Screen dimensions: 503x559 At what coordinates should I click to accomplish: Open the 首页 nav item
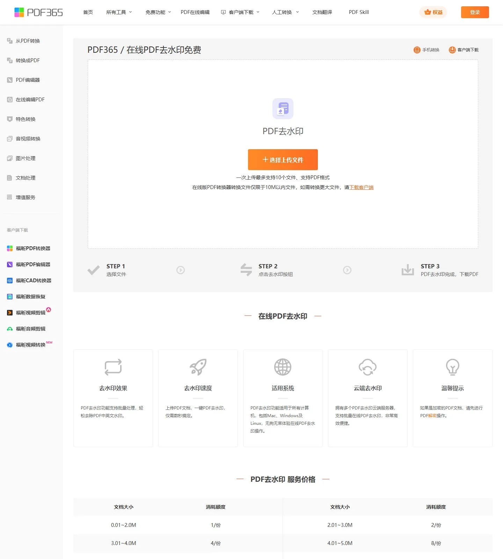[88, 12]
